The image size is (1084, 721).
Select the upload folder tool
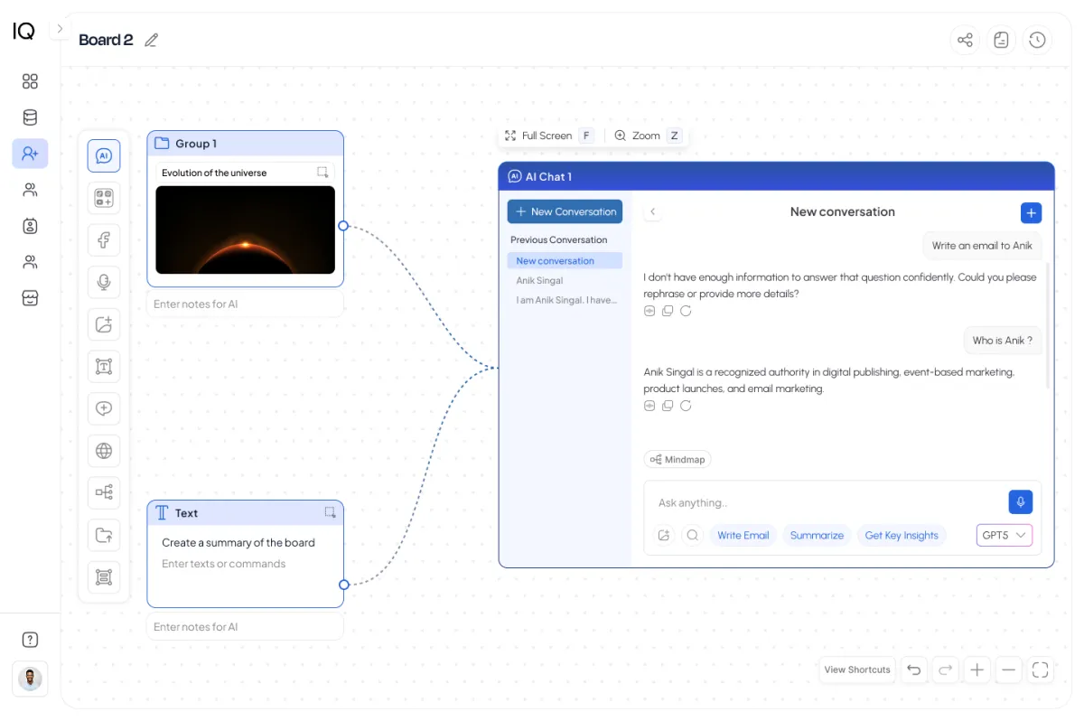tap(104, 535)
